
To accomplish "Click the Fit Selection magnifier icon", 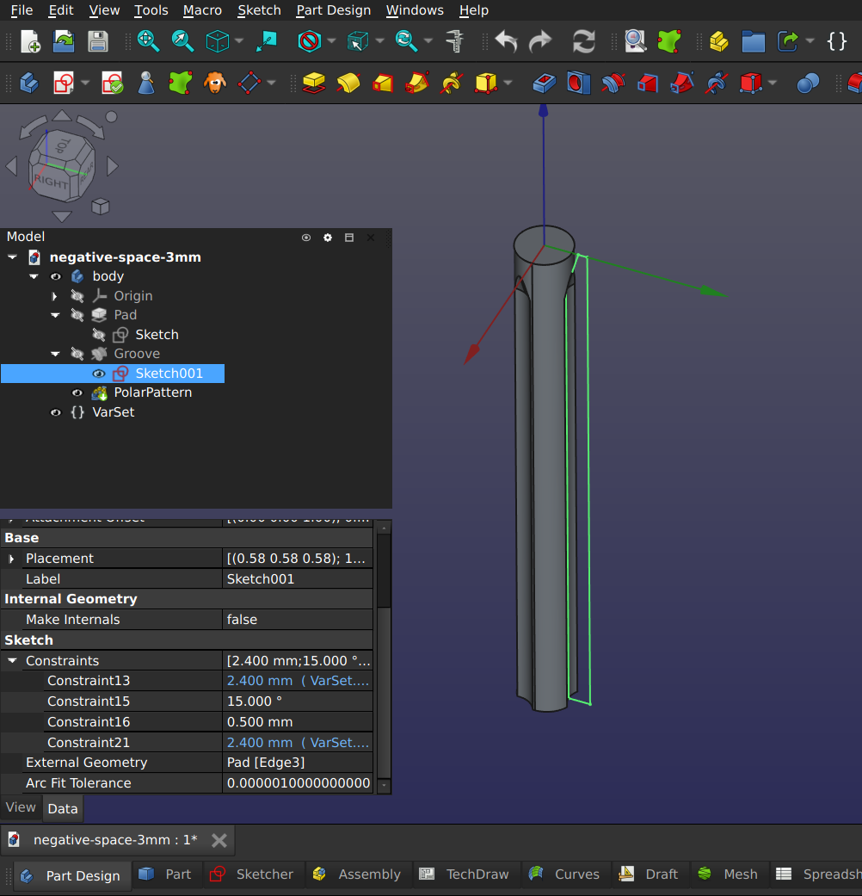I will tap(182, 41).
